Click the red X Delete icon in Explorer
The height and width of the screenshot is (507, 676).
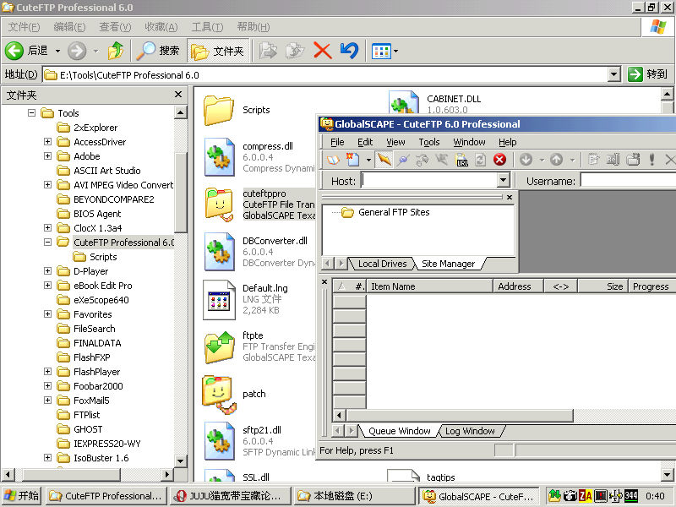pos(323,51)
